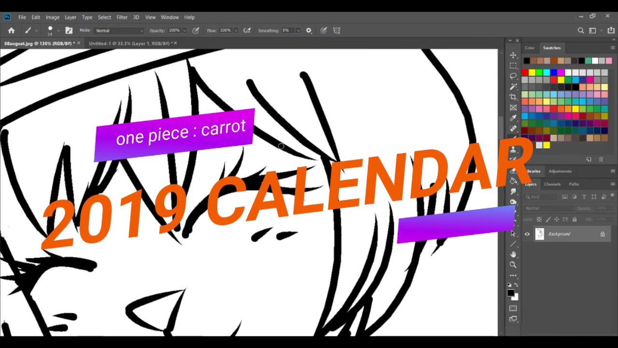
Task: Switch to the Color panel tab
Action: [x=530, y=48]
